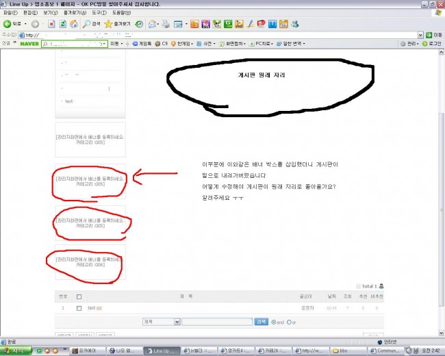Click the vertical scrollbar up arrow
Screen dimensions: 445x356
click(x=442, y=52)
